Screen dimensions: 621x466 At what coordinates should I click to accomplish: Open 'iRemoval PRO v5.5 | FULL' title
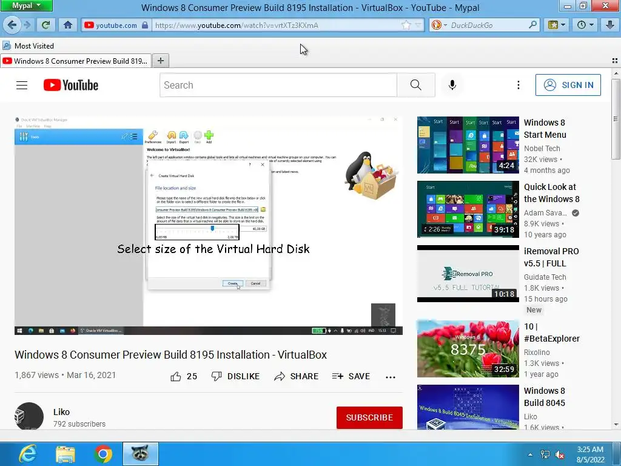pyautogui.click(x=551, y=257)
